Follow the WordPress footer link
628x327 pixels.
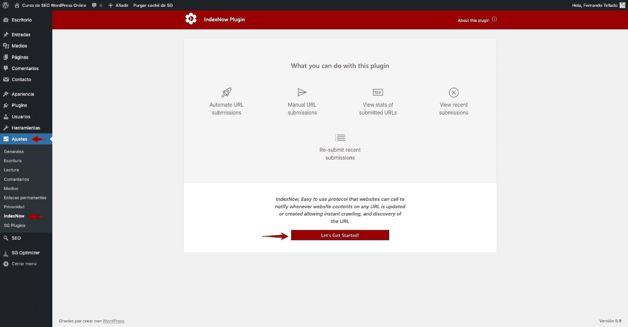[114, 321]
